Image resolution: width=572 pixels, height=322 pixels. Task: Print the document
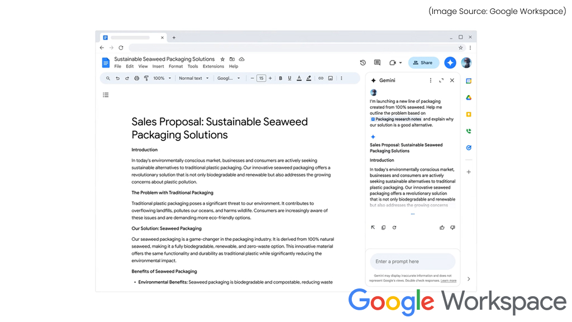(x=136, y=78)
